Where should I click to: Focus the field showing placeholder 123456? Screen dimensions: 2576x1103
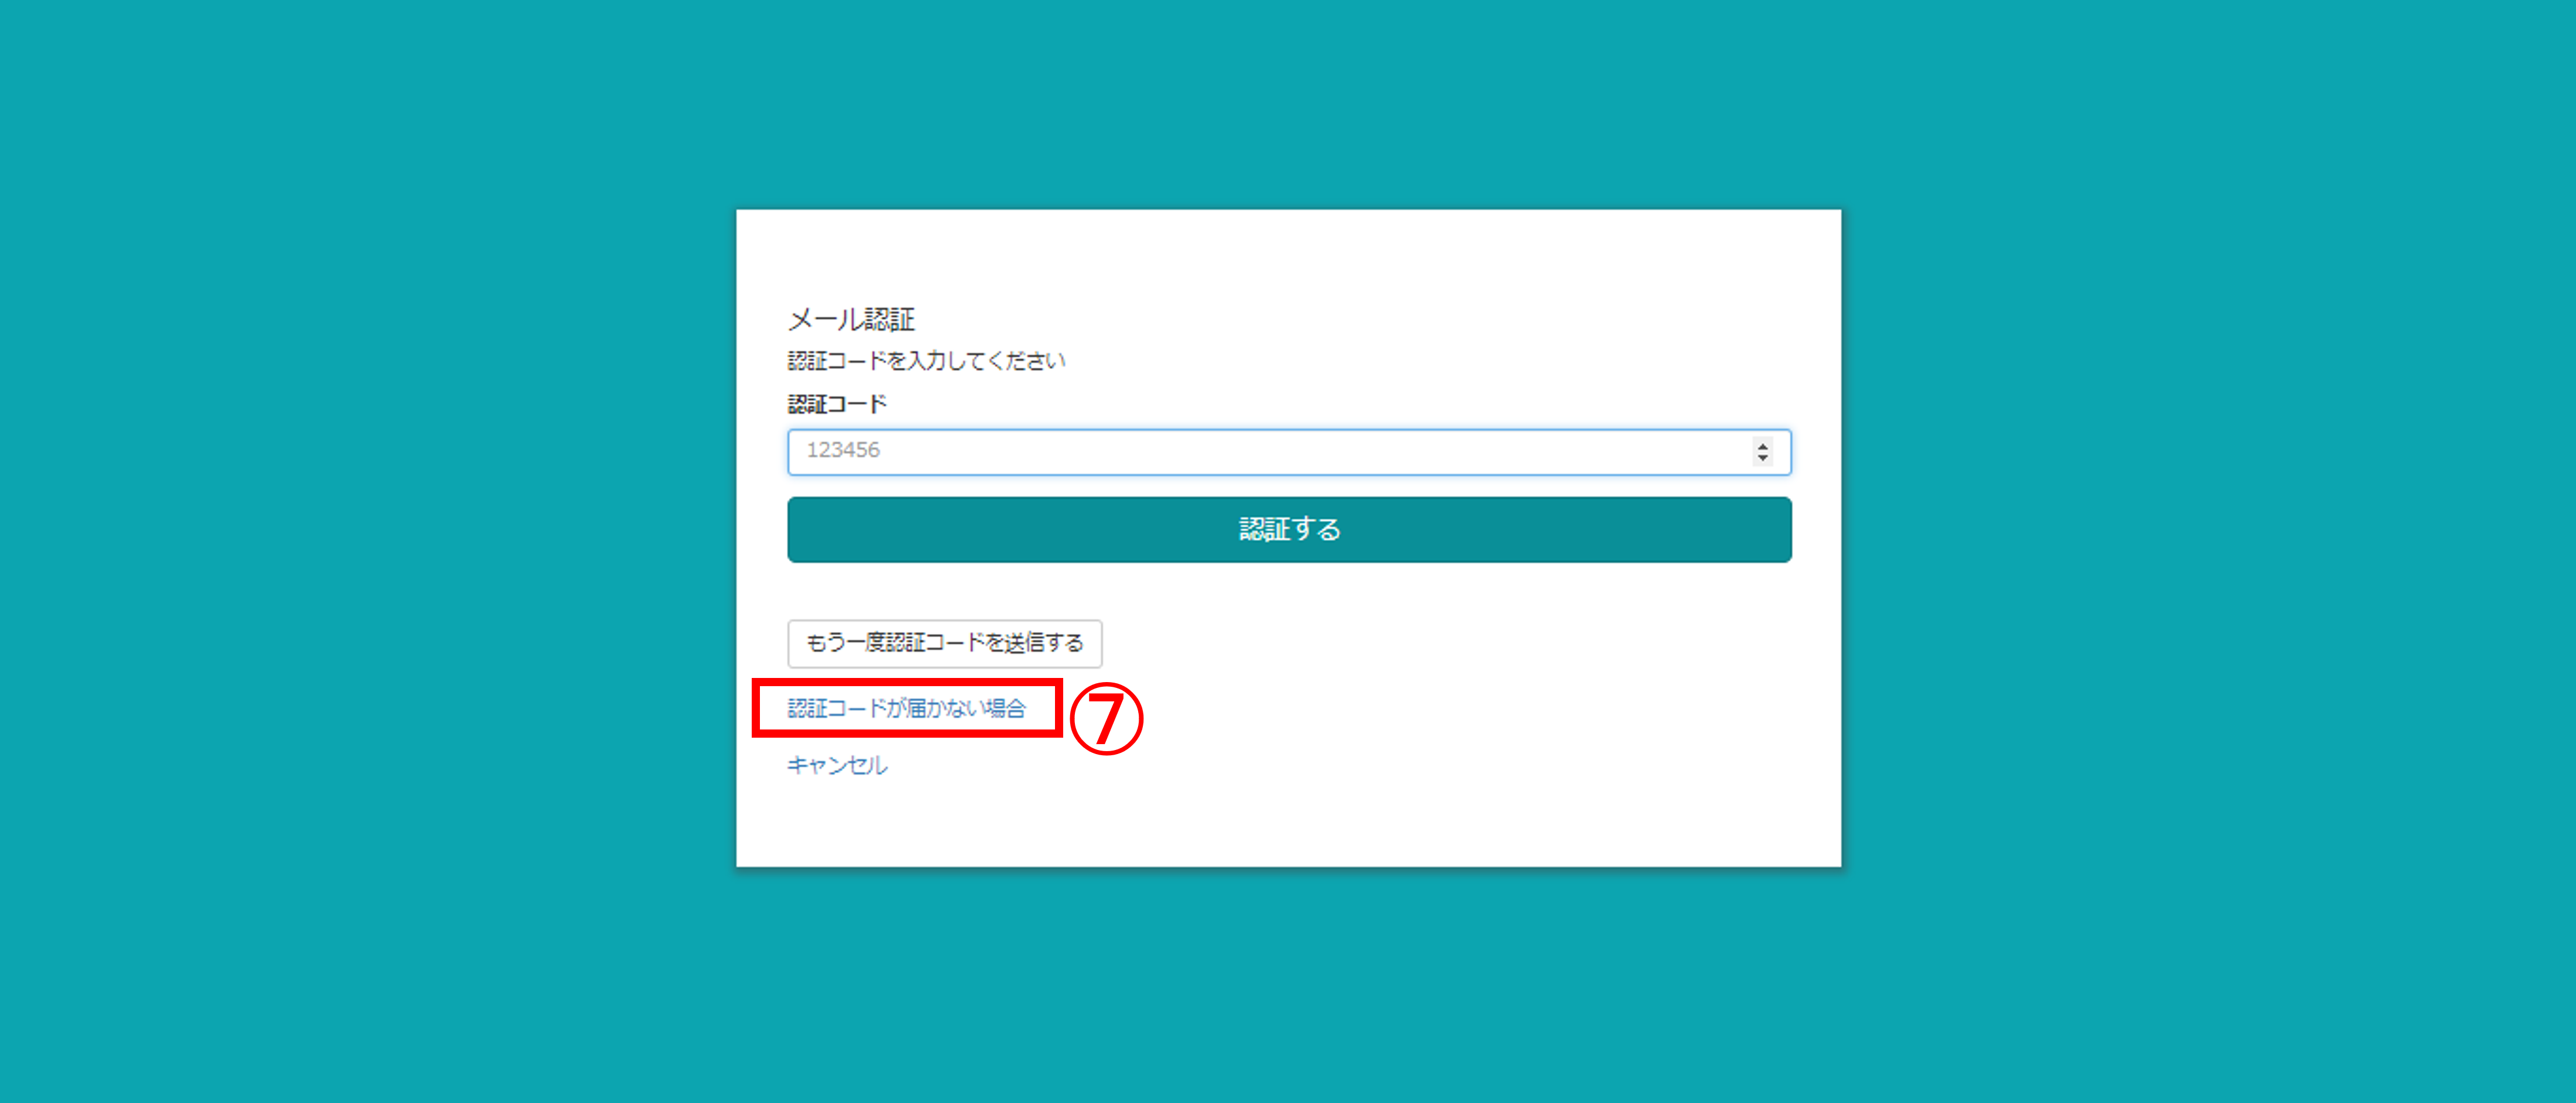(x=1288, y=452)
